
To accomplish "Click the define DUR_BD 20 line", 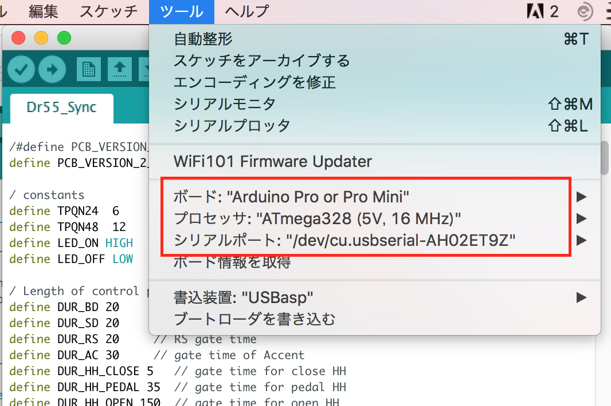I will pyautogui.click(x=64, y=307).
